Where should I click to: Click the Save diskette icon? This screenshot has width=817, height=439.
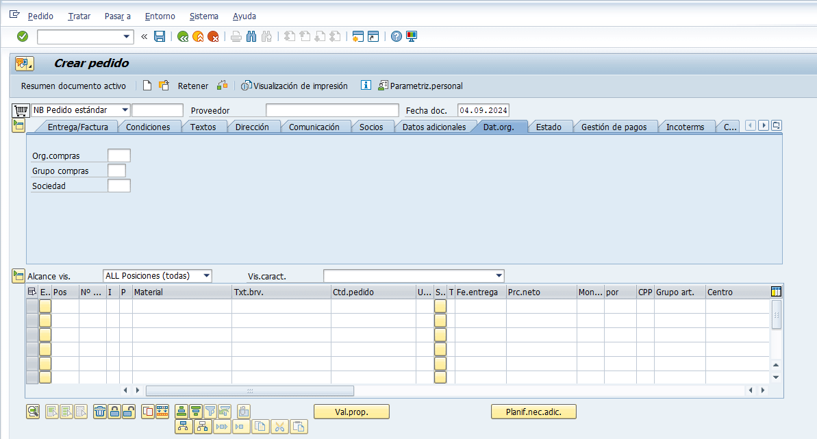[x=160, y=37]
